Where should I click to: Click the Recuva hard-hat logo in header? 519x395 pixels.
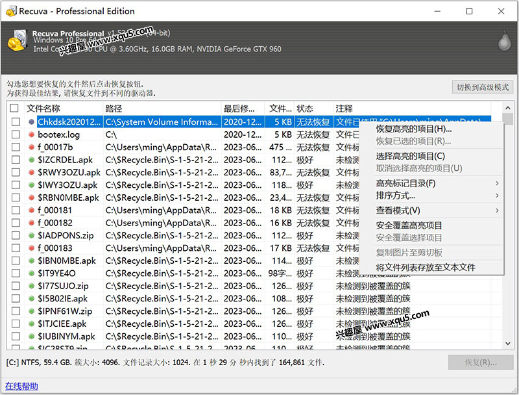(18, 40)
